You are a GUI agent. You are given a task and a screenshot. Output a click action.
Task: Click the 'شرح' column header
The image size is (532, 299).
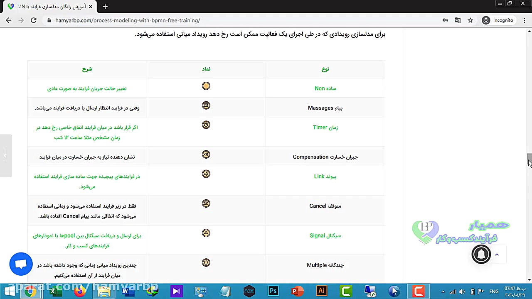click(x=87, y=69)
